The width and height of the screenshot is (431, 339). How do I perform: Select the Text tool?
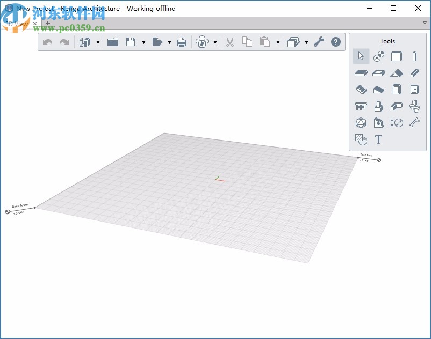pyautogui.click(x=378, y=140)
